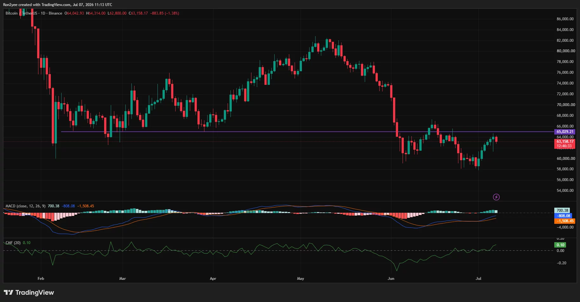Click the Jun label on time axis

391,279
